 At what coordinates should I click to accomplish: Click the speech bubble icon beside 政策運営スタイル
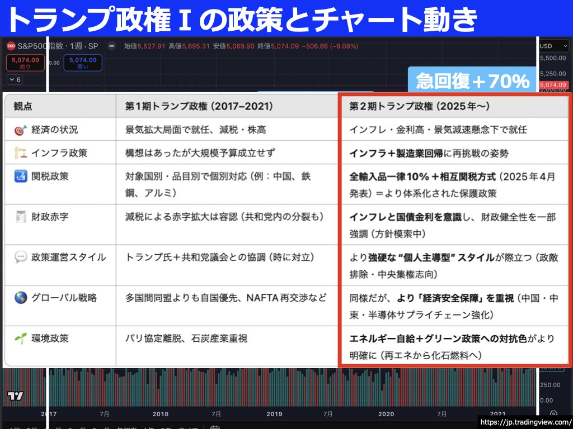pyautogui.click(x=21, y=257)
